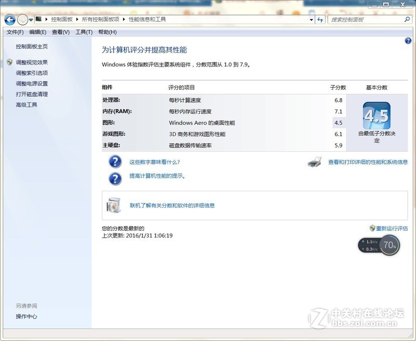
Task: Open 提高计算机性能的提示 link
Action: [x=158, y=176]
